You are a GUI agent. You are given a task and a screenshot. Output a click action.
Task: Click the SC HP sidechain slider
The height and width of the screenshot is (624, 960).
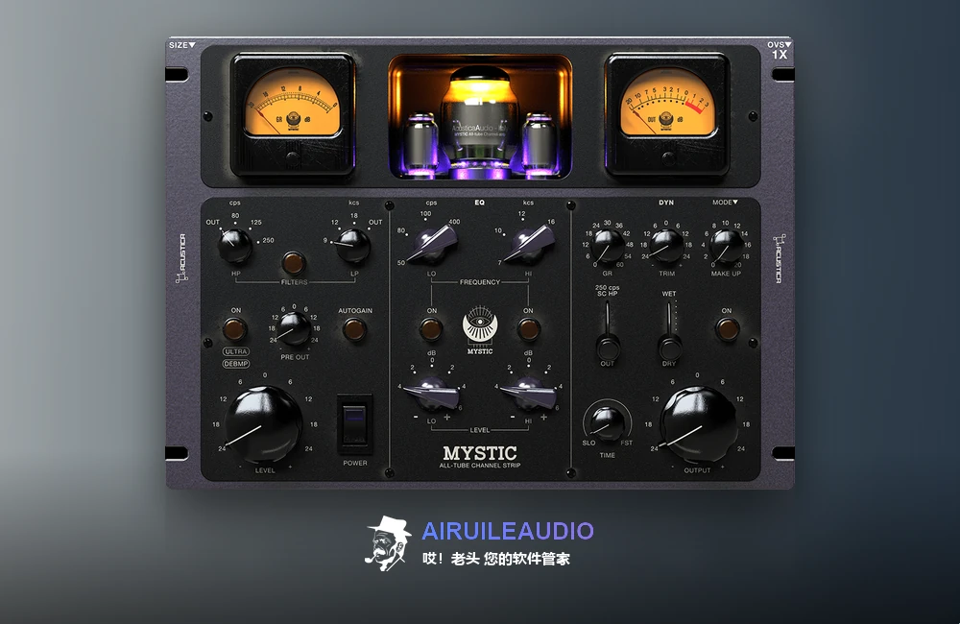coord(608,330)
